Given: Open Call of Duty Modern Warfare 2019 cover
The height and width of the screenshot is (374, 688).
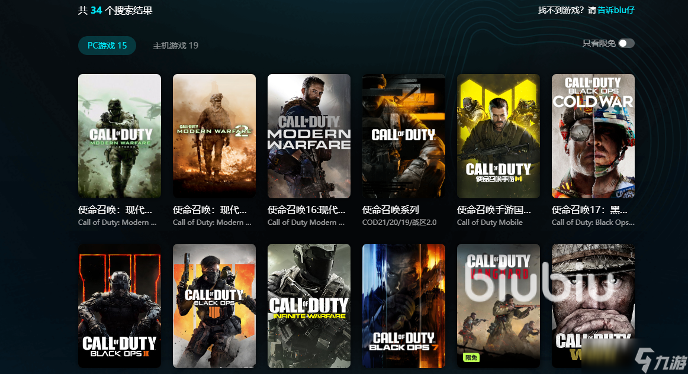Looking at the screenshot, I should click(309, 136).
